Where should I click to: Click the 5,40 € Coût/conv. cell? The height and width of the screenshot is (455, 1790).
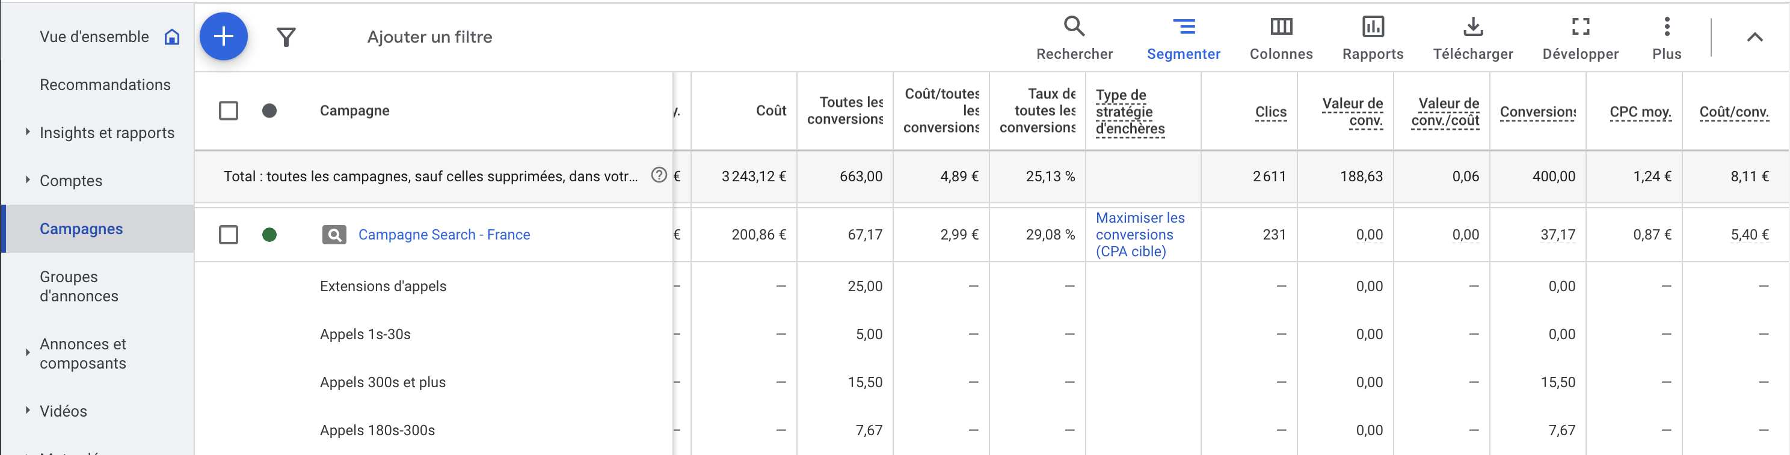[1750, 235]
